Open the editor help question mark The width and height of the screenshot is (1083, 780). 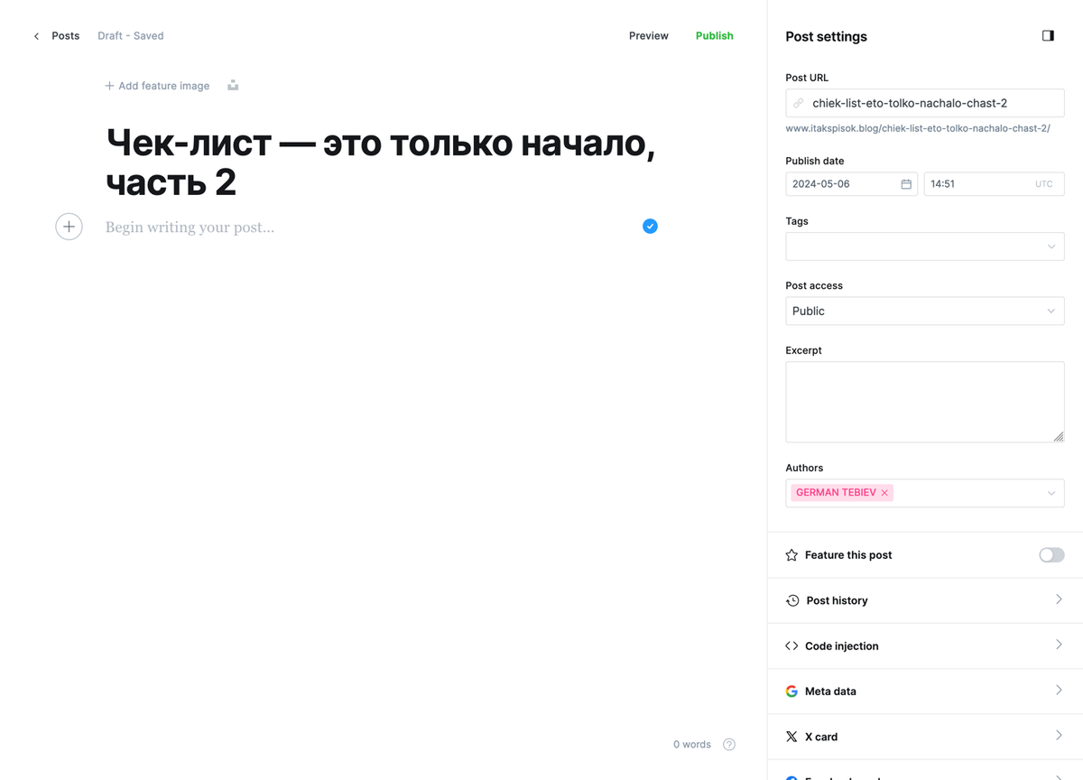pyautogui.click(x=729, y=745)
